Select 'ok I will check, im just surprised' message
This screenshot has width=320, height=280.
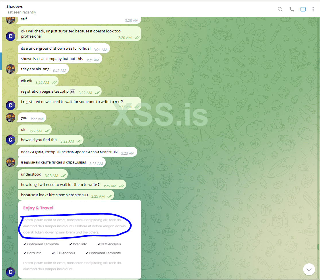click(x=79, y=34)
